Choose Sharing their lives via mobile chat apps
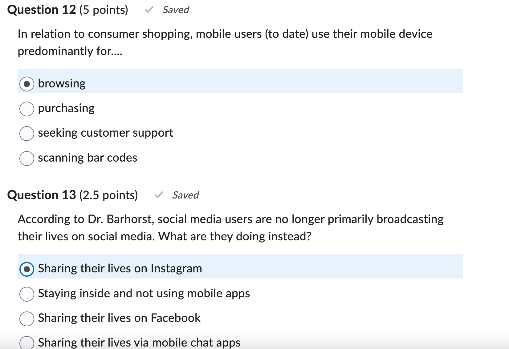 [x=27, y=342]
